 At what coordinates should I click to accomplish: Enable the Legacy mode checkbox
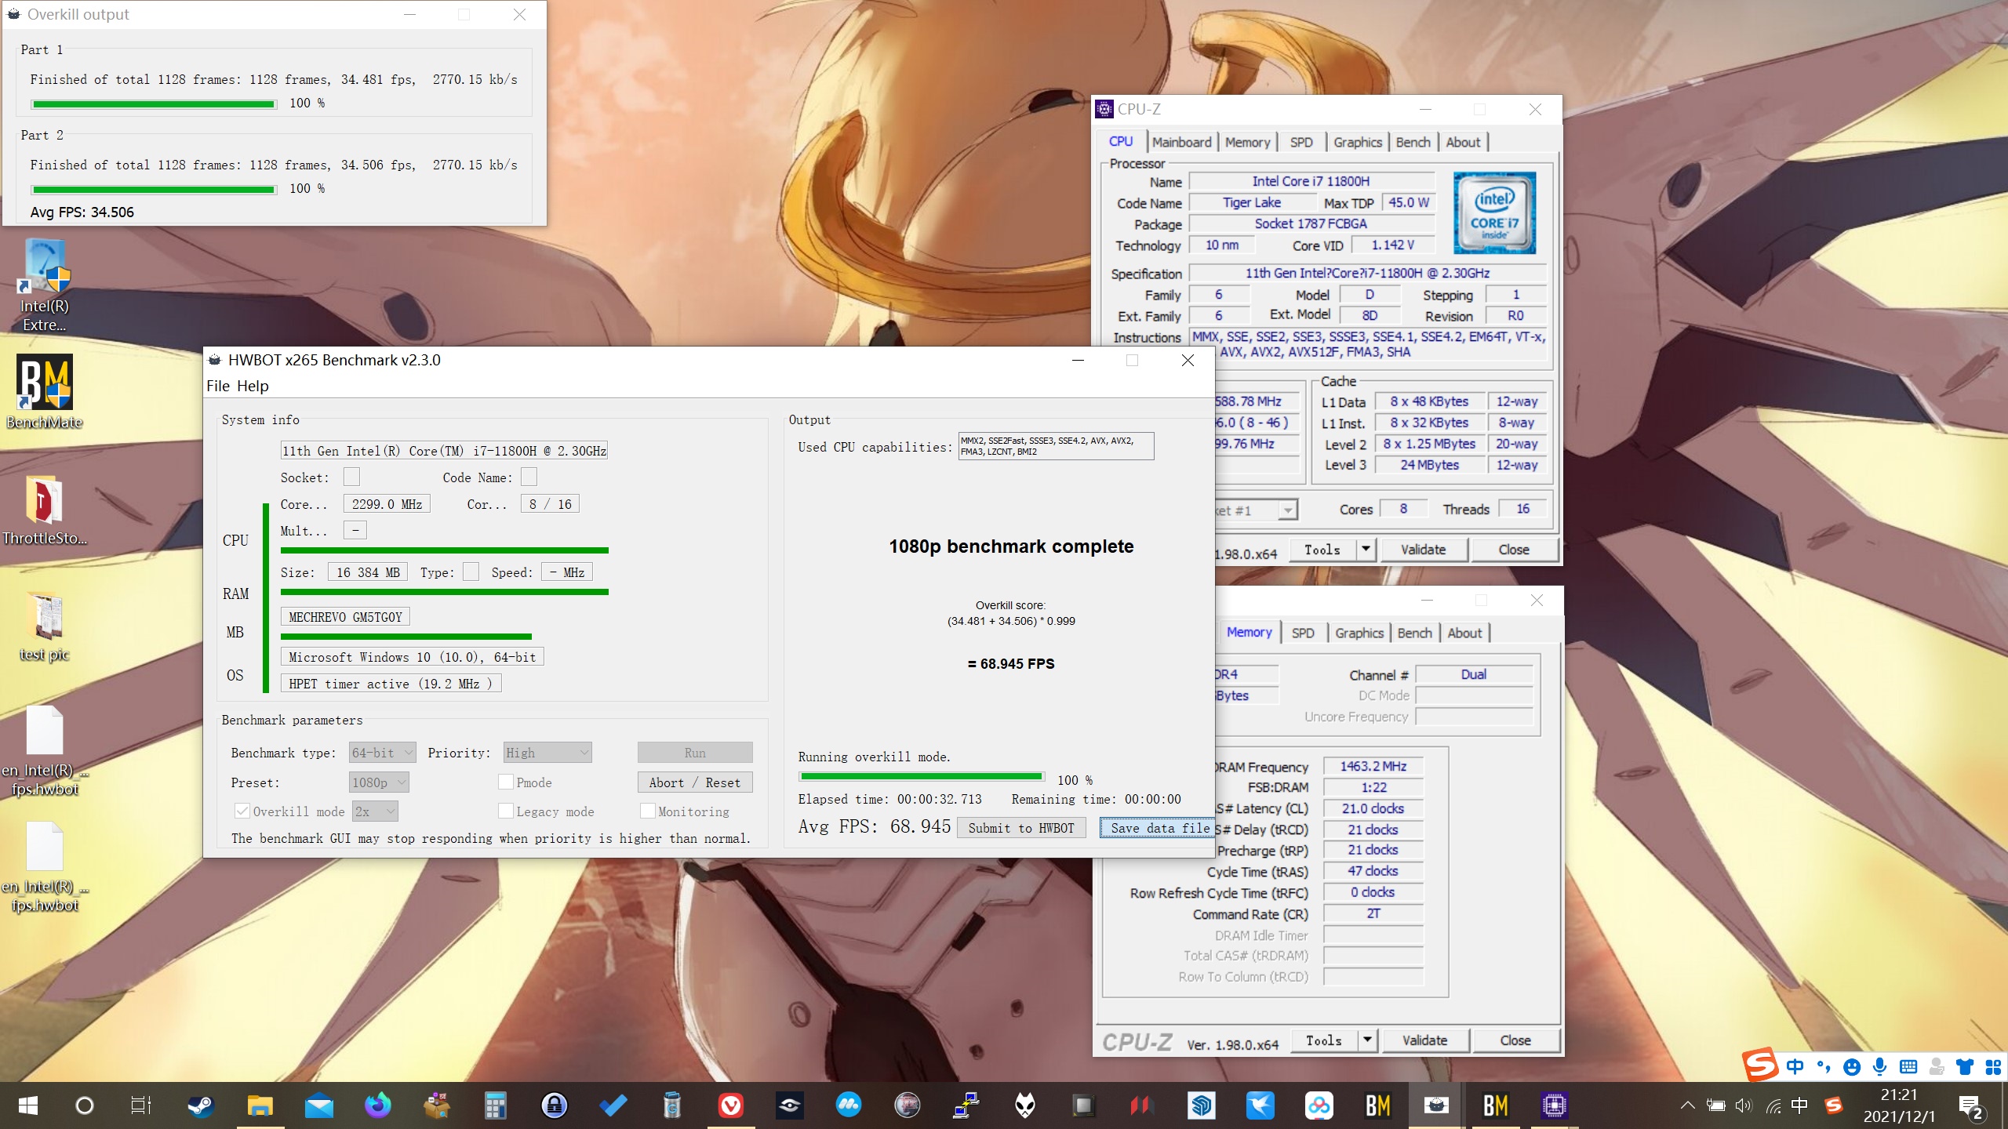pos(506,811)
